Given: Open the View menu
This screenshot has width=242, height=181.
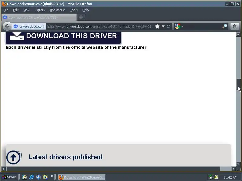Looking at the screenshot, I should pyautogui.click(x=27, y=10).
